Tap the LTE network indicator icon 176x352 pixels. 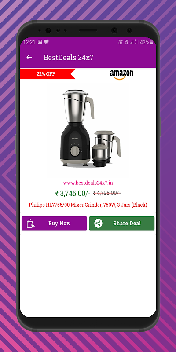click(126, 42)
